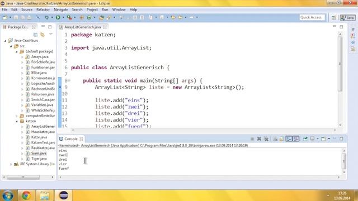
Task: Click the New file wizard icon
Action: [x=5, y=17]
